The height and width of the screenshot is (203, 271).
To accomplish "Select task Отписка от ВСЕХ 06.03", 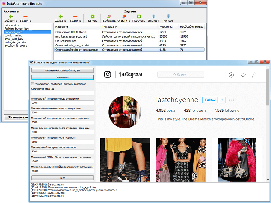I will click(129, 32).
